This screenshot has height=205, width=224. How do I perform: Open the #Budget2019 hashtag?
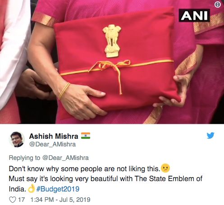(x=58, y=189)
